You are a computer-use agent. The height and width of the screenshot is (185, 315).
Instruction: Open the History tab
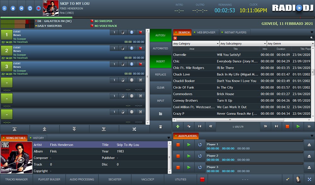pyautogui.click(x=37, y=138)
